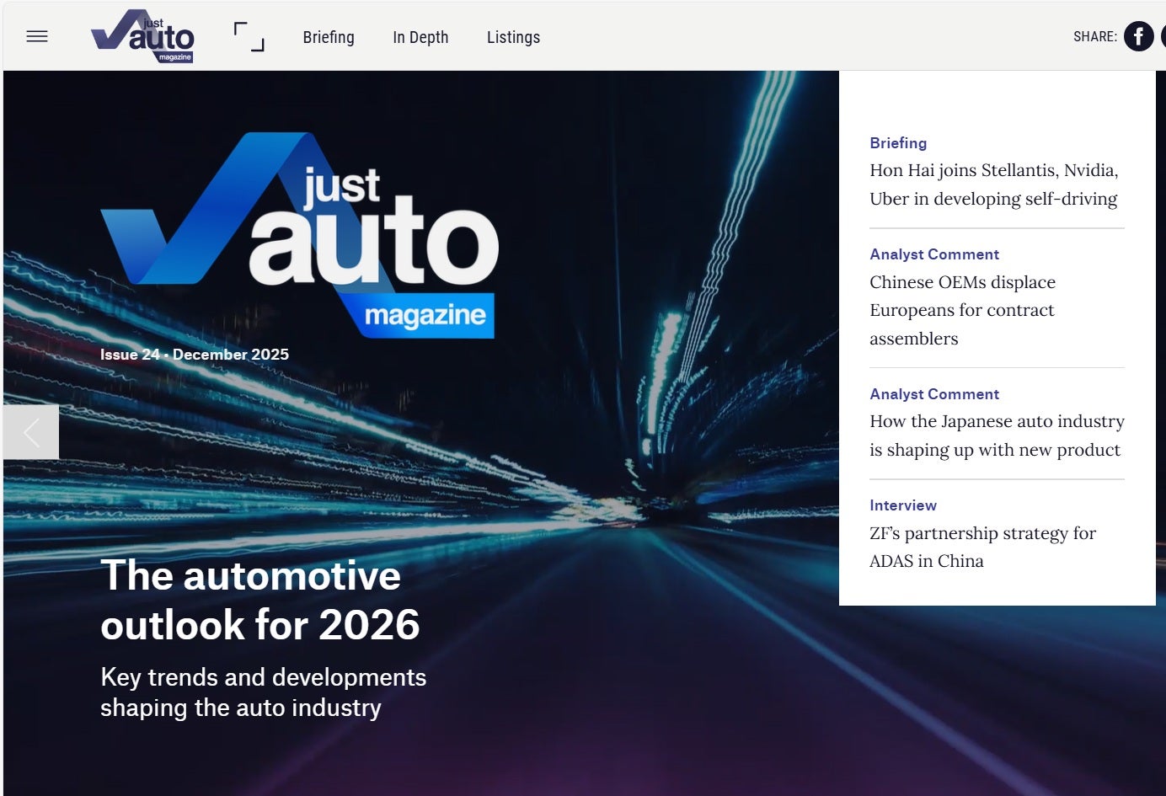1166x796 pixels.
Task: Open ZF's partnership strategy for ADAS article
Action: pos(982,547)
